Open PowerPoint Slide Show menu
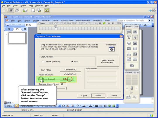This screenshot has height=118, width=158. click(67, 21)
